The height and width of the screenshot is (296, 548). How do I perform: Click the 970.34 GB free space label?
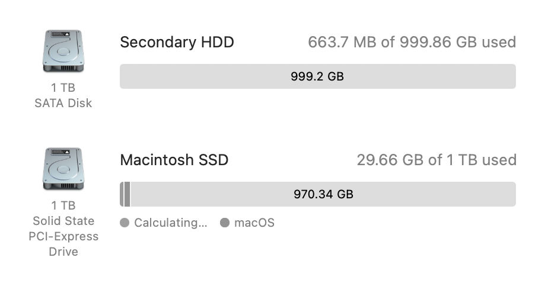(x=323, y=194)
